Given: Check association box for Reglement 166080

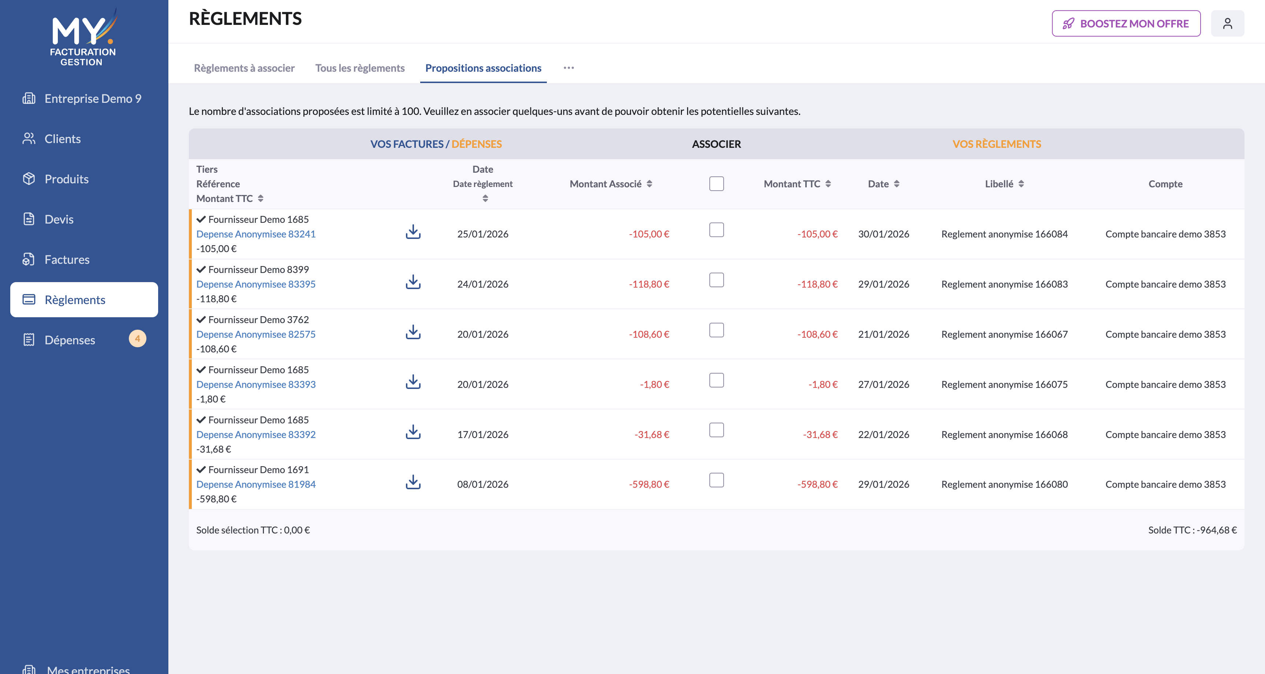Looking at the screenshot, I should click(716, 480).
